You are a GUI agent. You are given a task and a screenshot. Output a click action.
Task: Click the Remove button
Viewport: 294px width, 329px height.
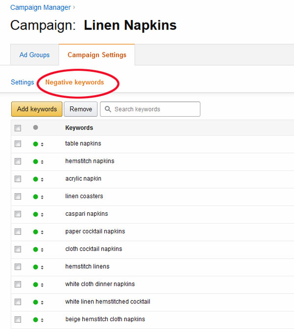81,109
